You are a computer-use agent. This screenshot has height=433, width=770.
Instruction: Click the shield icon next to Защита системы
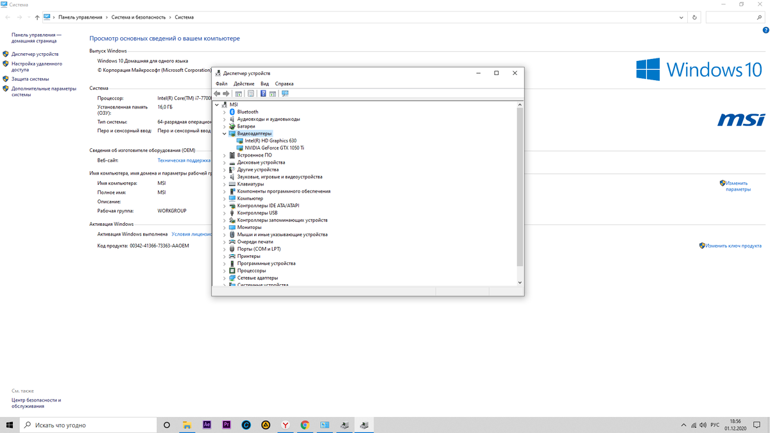[6, 79]
